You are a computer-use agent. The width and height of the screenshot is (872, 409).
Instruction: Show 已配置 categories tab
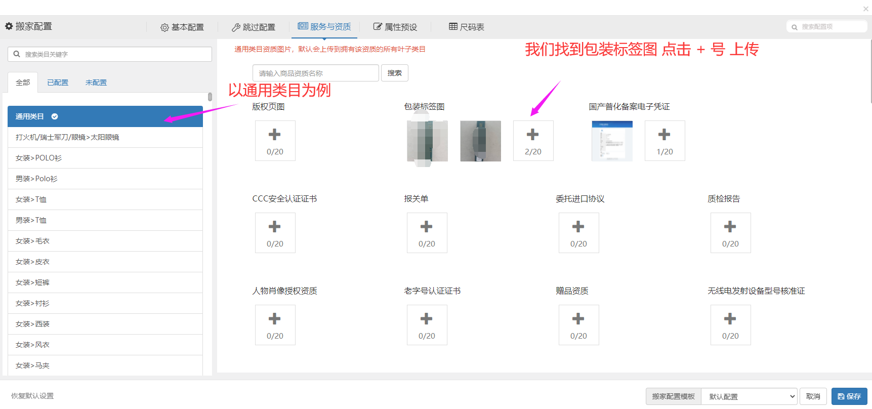pyautogui.click(x=58, y=83)
